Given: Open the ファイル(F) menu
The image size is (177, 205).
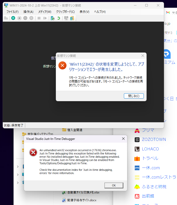Looking at the screenshot, I should pyautogui.click(x=12, y=12).
